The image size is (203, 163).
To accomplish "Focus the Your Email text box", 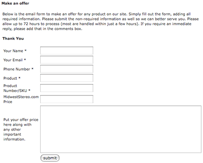I will [67, 60].
